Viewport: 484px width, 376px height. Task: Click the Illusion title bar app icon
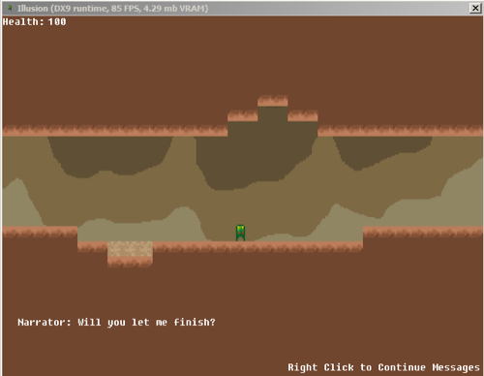(10, 8)
